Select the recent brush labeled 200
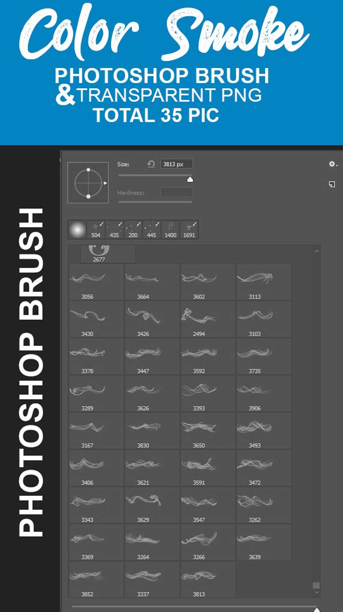 (x=133, y=230)
